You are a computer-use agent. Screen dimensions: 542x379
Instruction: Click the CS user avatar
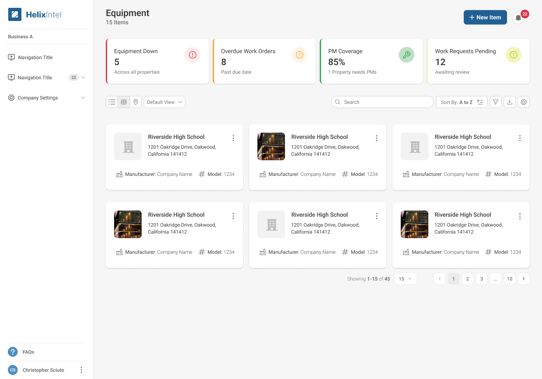click(x=13, y=370)
